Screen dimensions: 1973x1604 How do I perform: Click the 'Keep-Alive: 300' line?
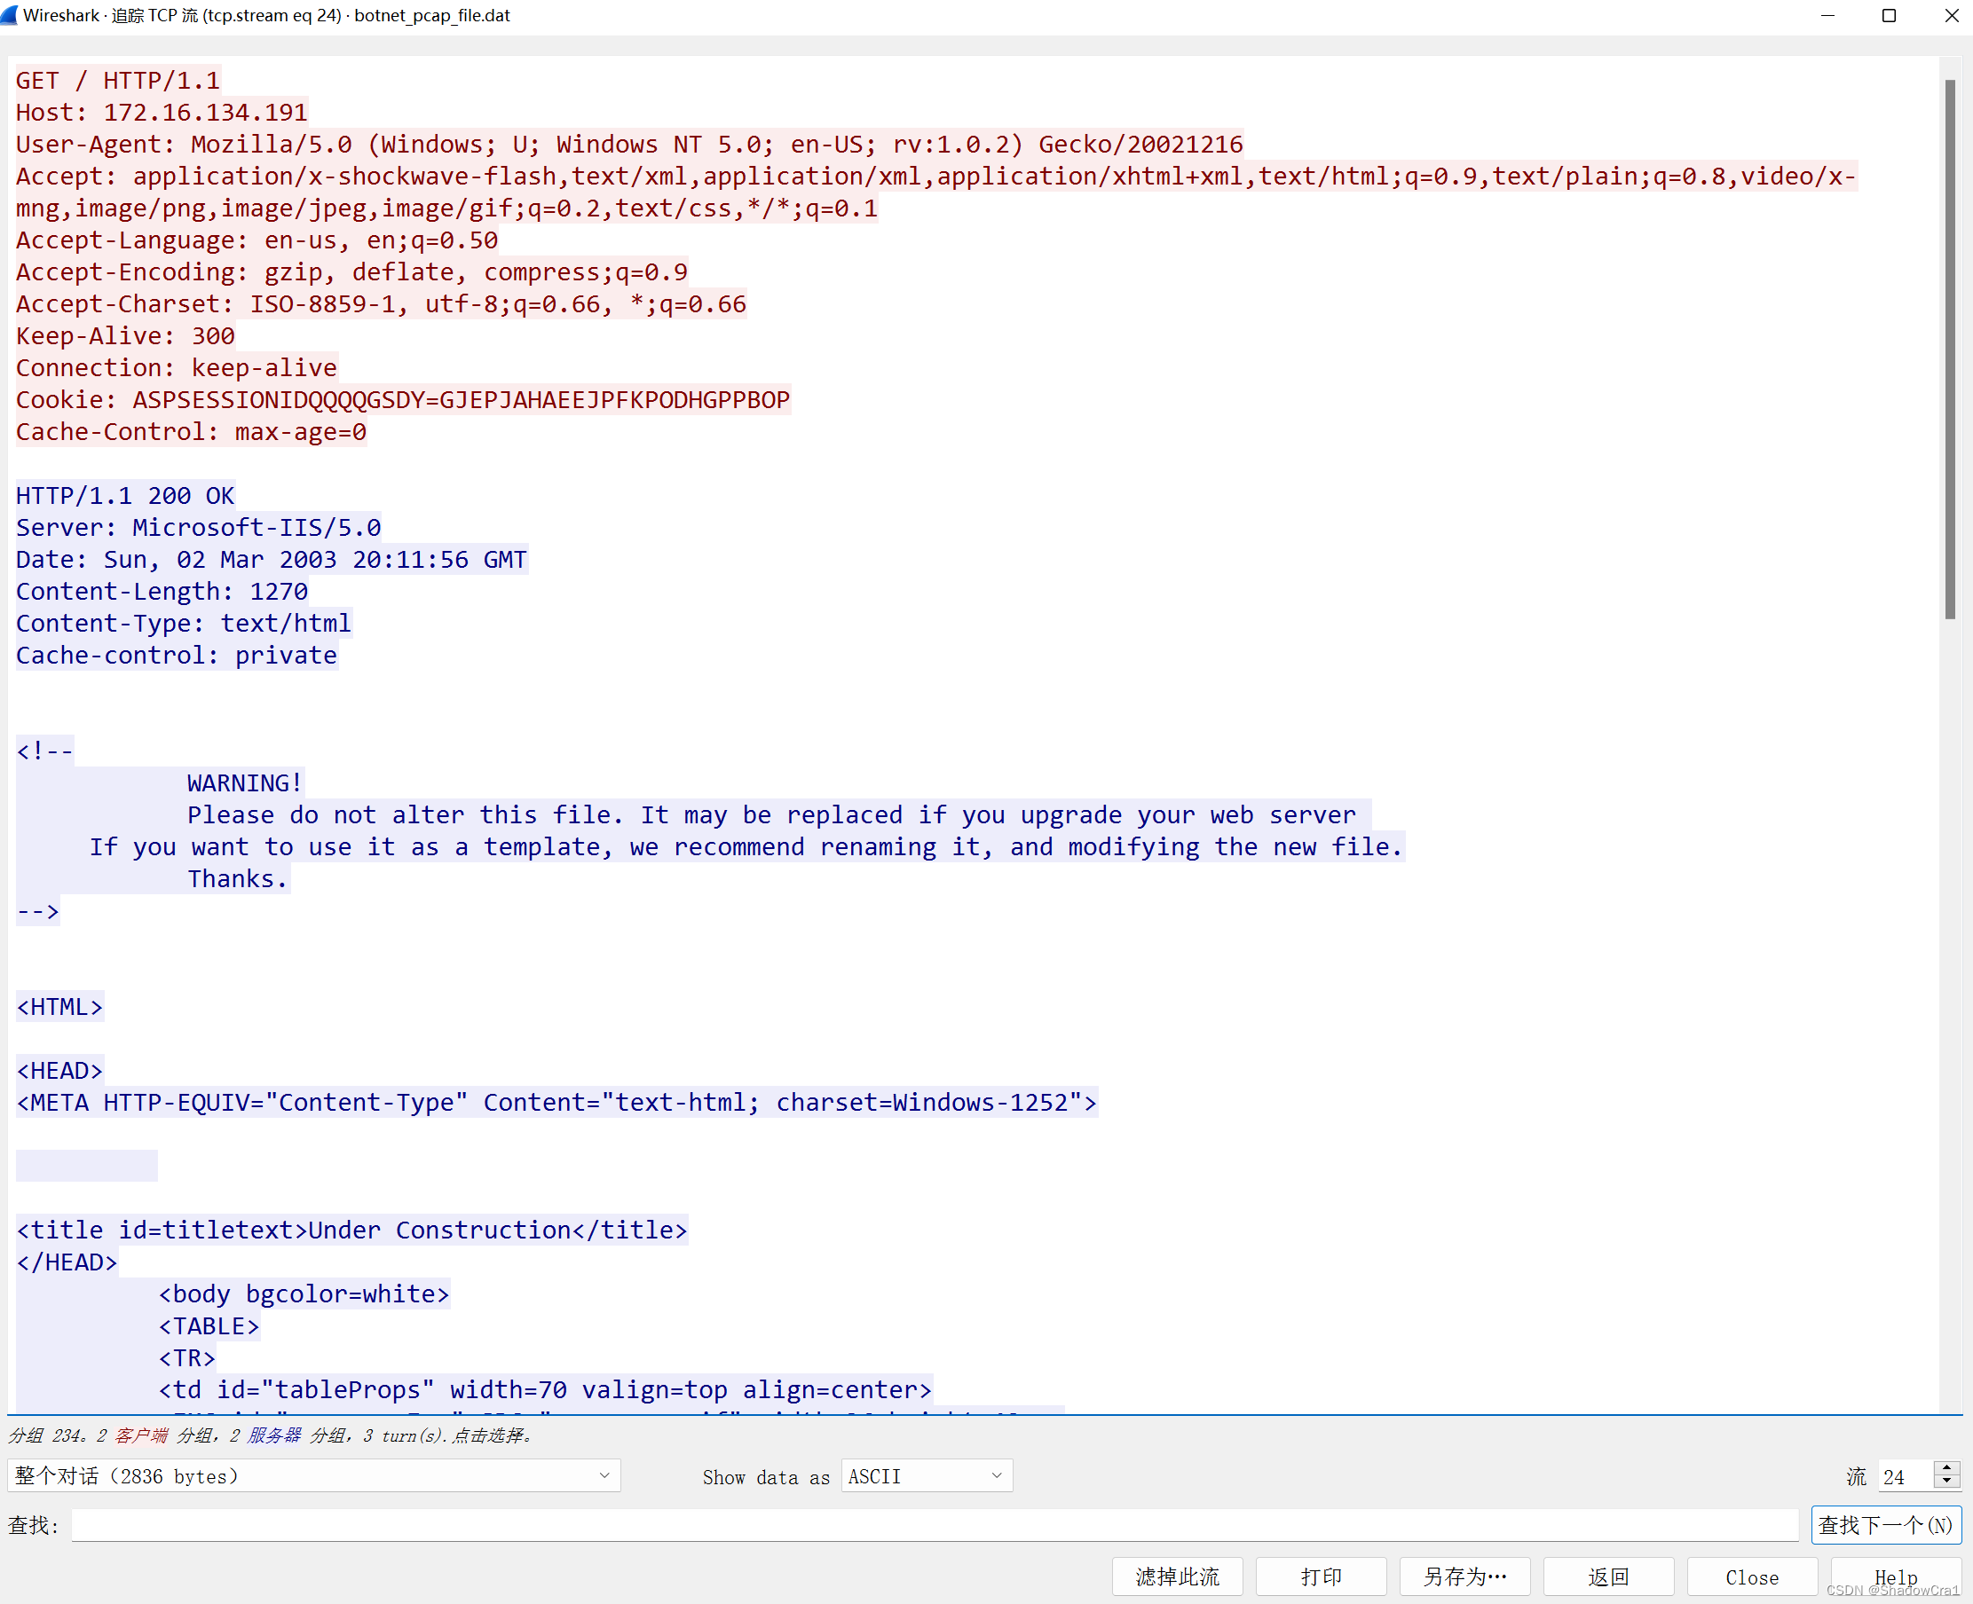pos(126,335)
